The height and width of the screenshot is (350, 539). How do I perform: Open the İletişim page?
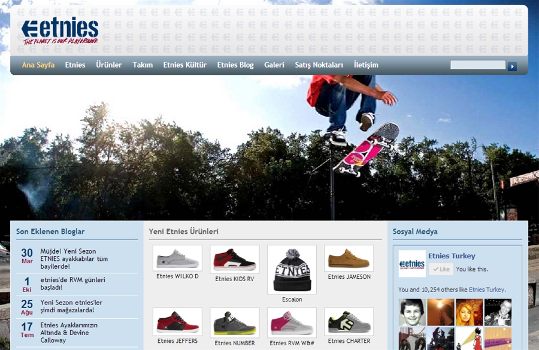tap(366, 65)
